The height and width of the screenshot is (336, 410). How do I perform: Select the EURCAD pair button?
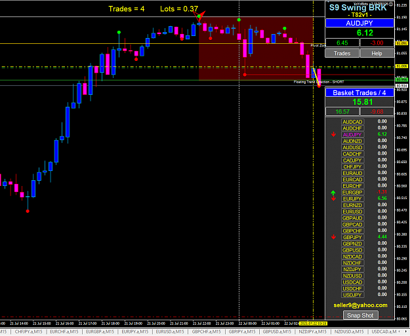[x=352, y=179]
